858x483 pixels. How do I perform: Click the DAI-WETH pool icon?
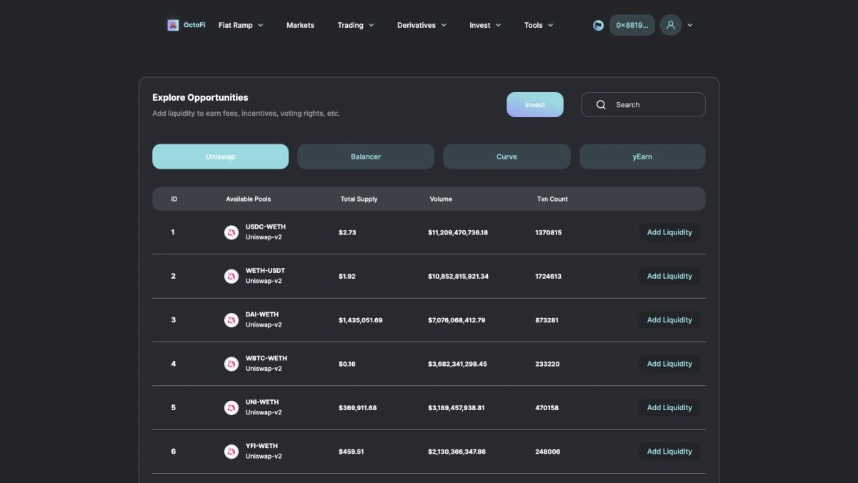pyautogui.click(x=231, y=320)
